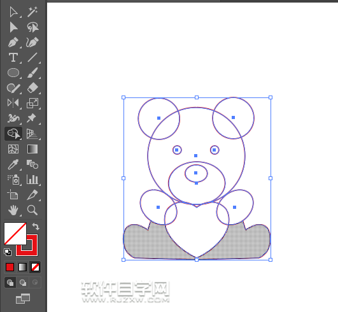Click the top-center bounding box handle
The image size is (338, 312).
(197, 97)
